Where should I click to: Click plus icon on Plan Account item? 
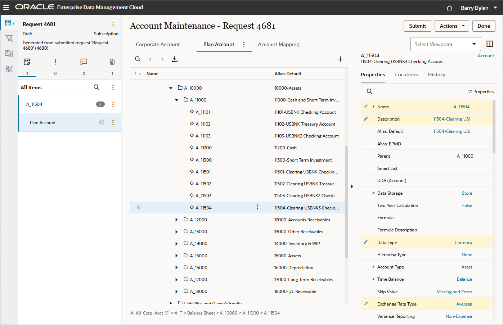[102, 122]
